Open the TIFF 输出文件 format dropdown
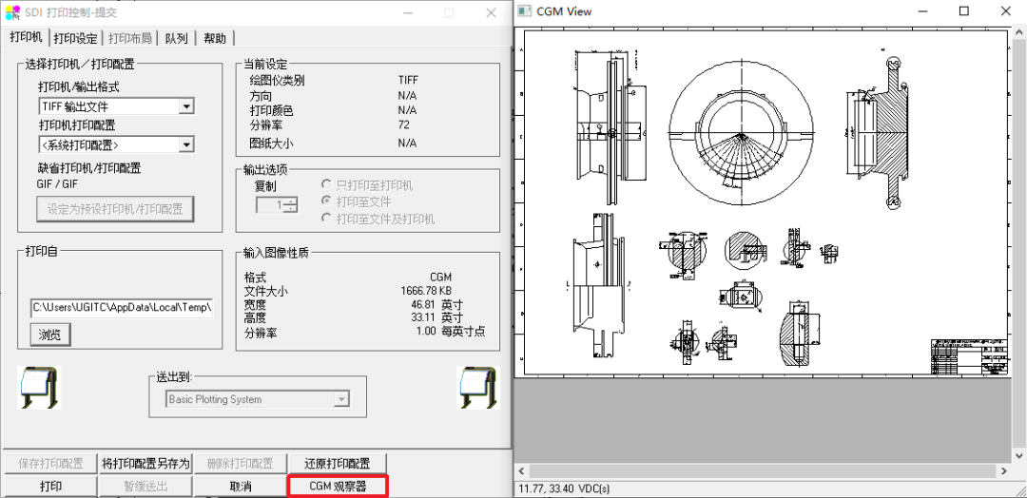 [x=186, y=107]
